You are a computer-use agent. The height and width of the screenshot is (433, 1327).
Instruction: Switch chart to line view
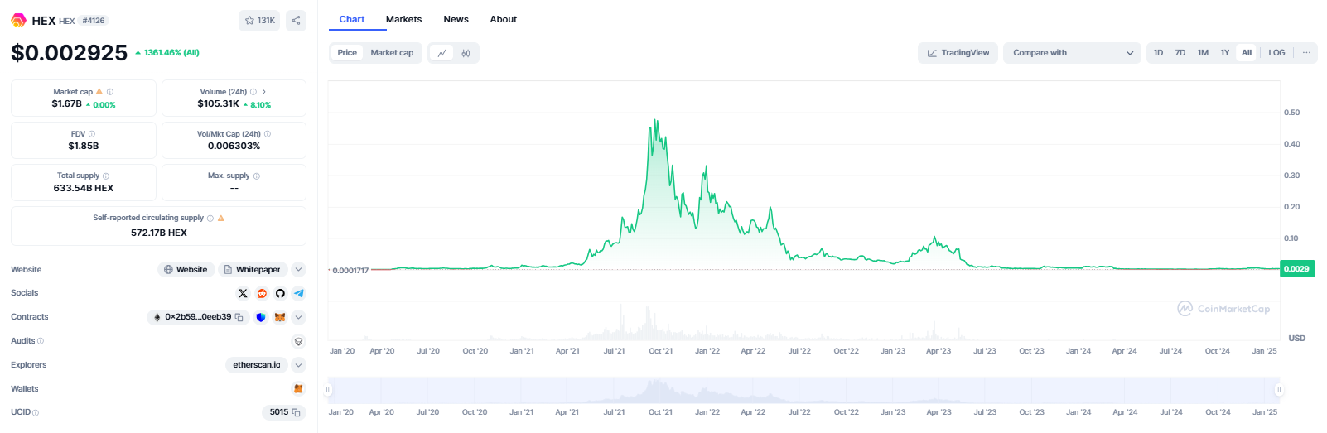[x=442, y=53]
